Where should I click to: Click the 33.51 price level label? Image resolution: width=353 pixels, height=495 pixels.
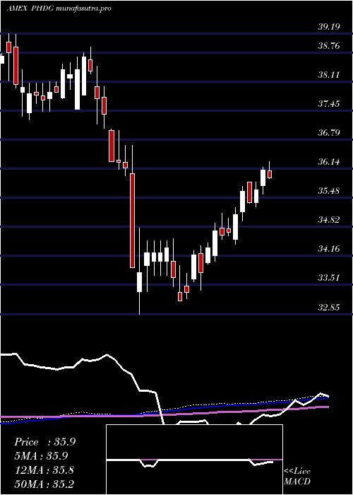pyautogui.click(x=329, y=278)
